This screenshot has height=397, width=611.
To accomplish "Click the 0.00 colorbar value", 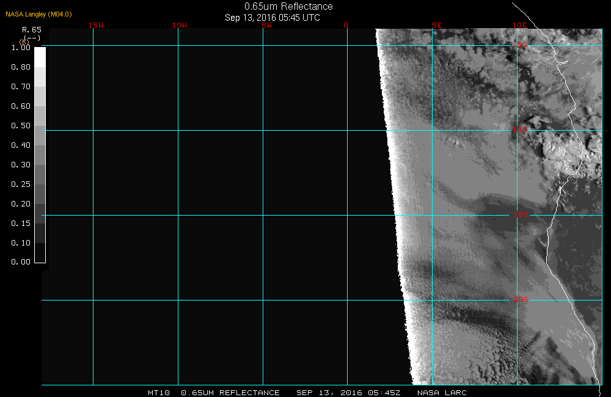I will coord(21,262).
